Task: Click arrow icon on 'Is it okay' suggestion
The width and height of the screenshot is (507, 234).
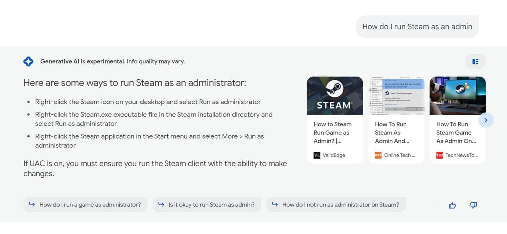Action: click(161, 204)
